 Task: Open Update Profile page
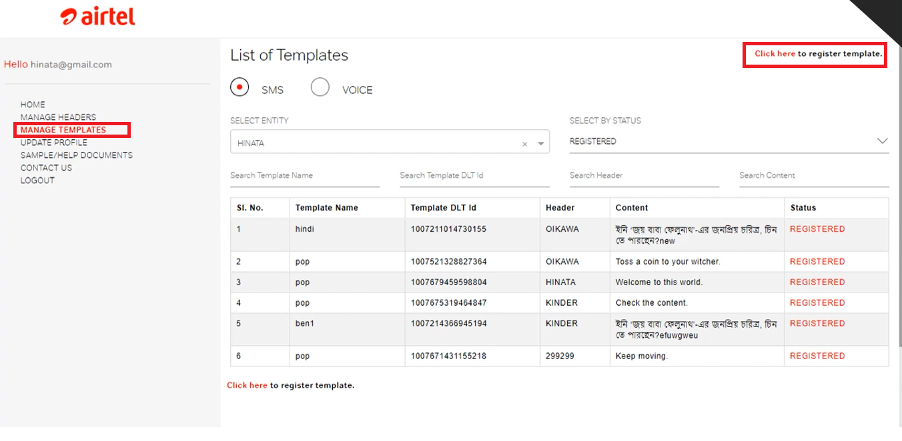click(x=53, y=143)
